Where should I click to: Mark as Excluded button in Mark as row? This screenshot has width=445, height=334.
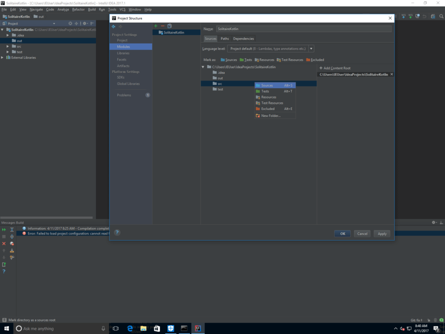click(315, 60)
